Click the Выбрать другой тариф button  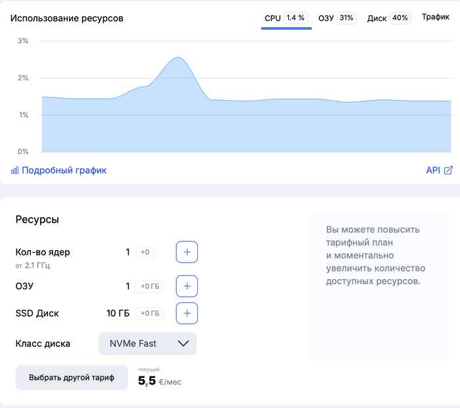[72, 378]
